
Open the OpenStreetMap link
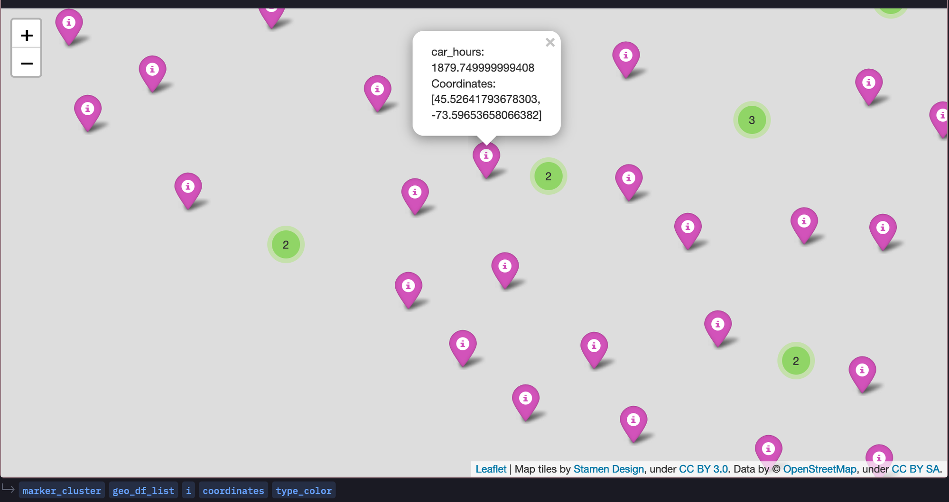pyautogui.click(x=820, y=469)
